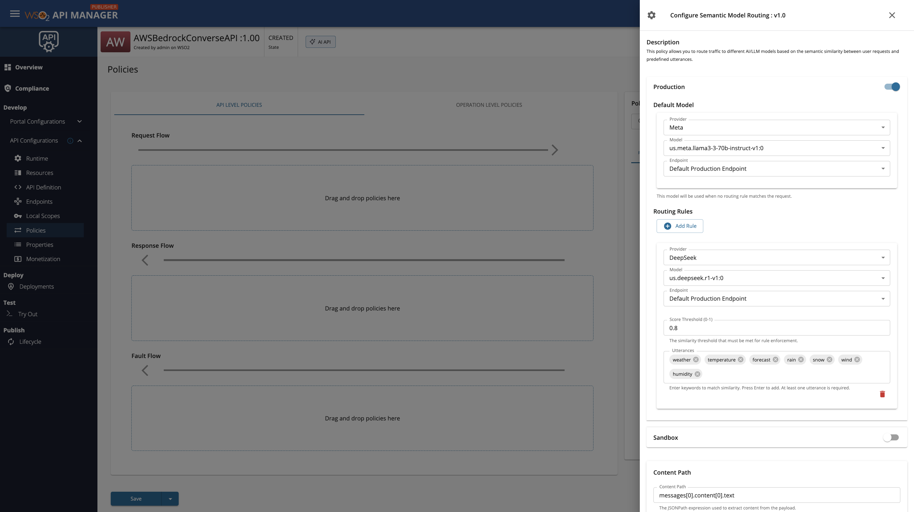Remove the forecast utterance chip
Viewport: 914px width, 512px height.
(x=775, y=360)
